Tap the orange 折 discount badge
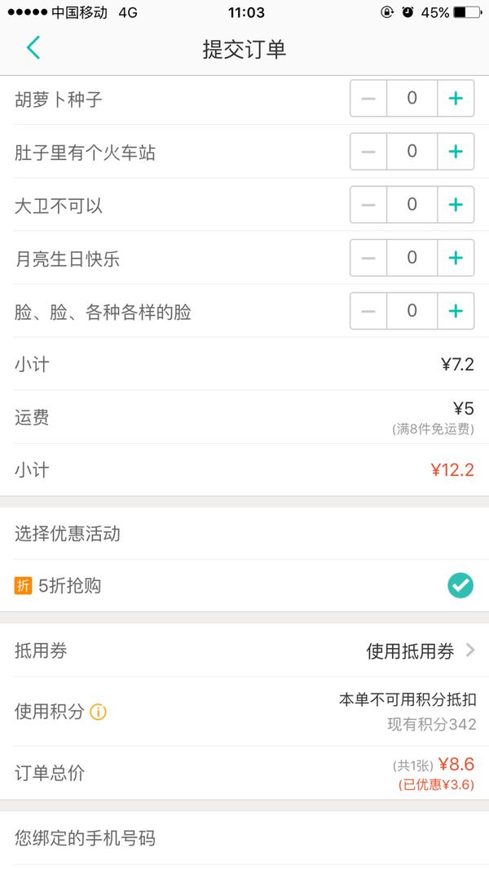This screenshot has height=870, width=489. pyautogui.click(x=24, y=586)
